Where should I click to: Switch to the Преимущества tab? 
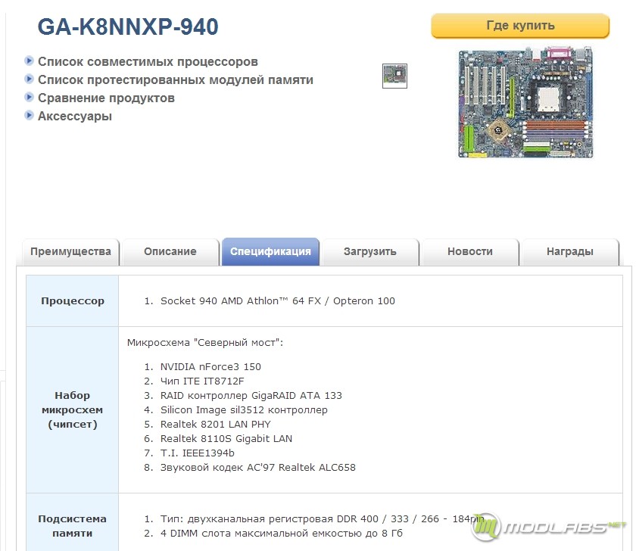(70, 252)
